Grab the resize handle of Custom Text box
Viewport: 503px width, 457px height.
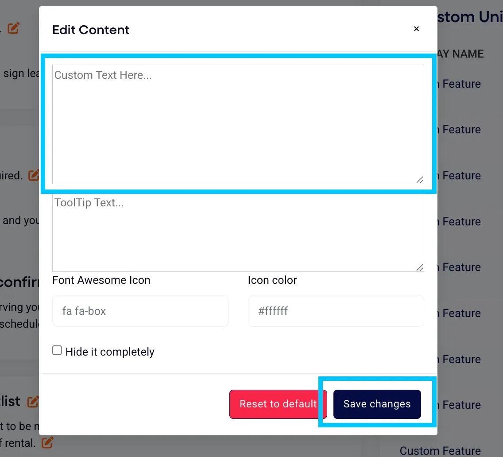(420, 180)
